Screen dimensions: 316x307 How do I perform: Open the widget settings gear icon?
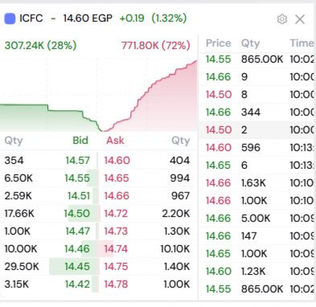282,19
